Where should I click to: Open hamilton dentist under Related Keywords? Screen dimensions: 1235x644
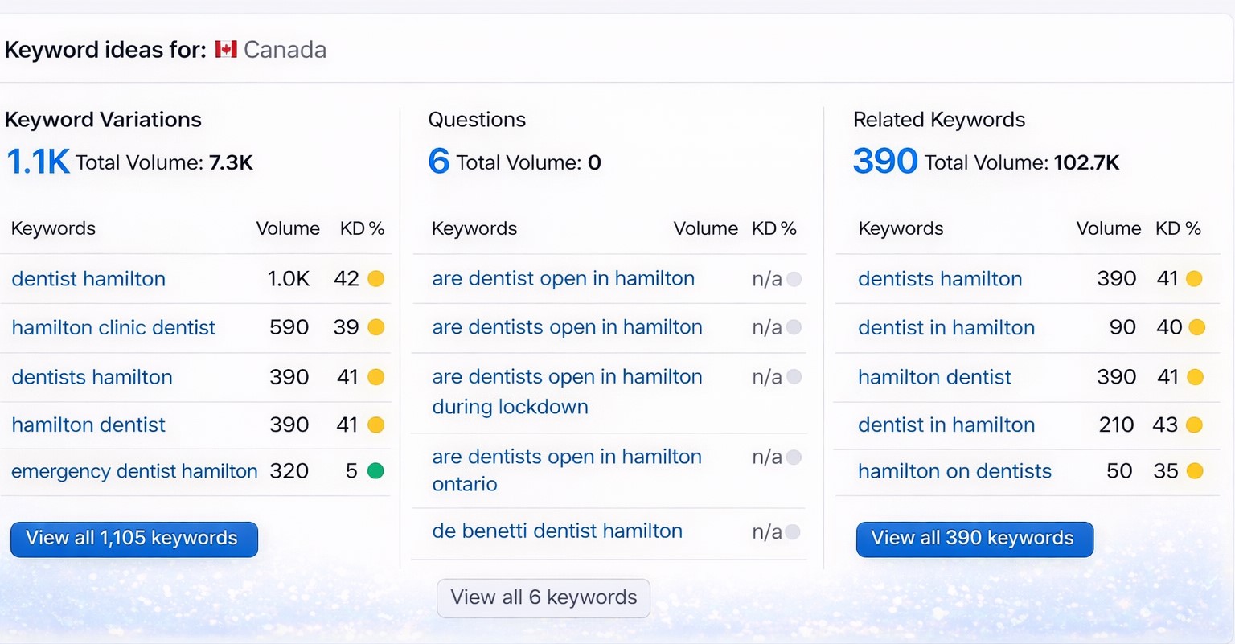(x=934, y=377)
